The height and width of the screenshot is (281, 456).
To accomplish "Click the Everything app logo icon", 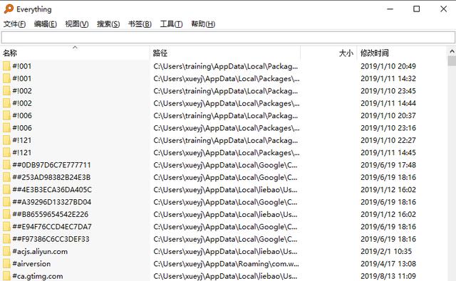I will pos(9,9).
